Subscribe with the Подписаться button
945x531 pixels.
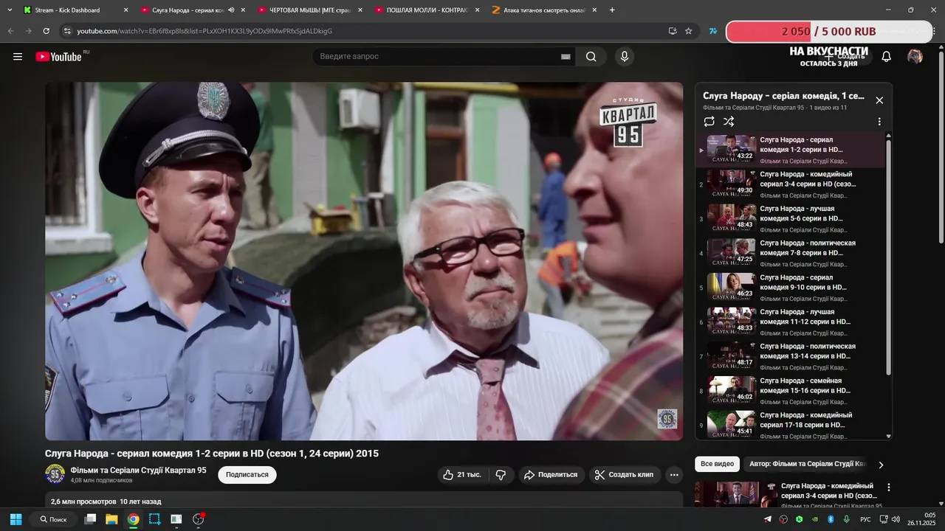pyautogui.click(x=247, y=475)
